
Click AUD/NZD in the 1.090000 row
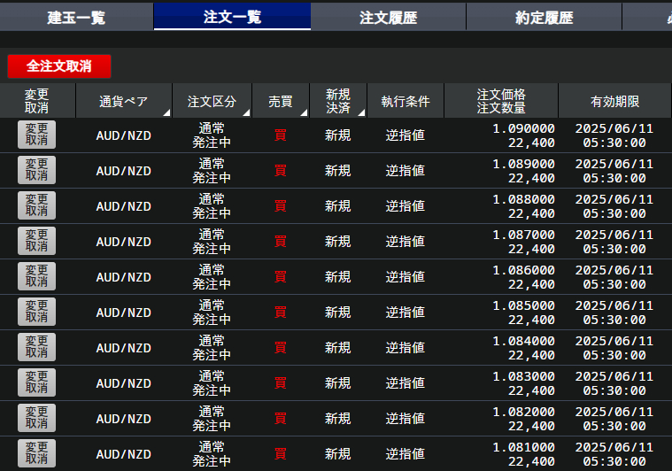tap(123, 135)
